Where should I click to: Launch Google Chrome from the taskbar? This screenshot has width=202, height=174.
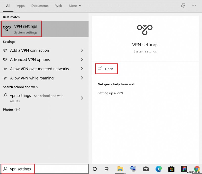click(x=197, y=169)
